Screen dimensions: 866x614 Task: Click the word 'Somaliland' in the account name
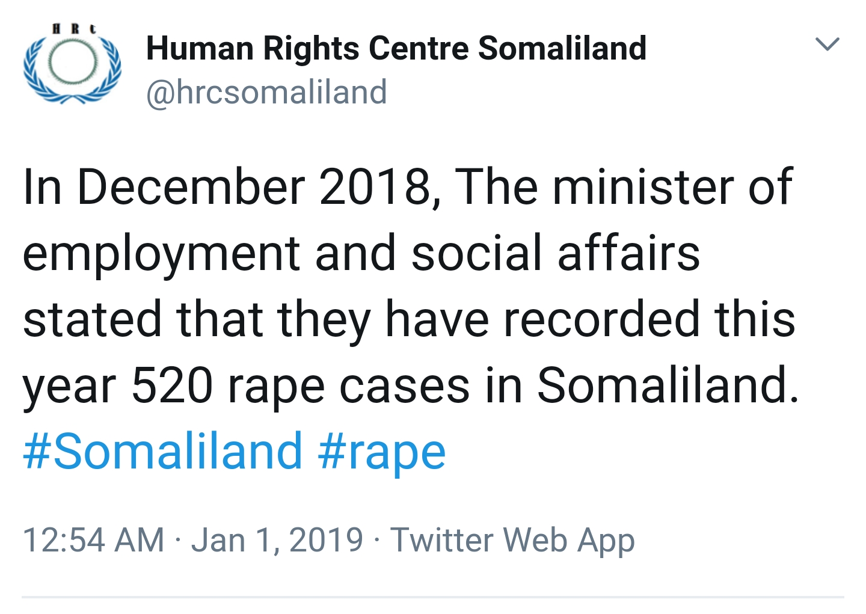pos(562,48)
